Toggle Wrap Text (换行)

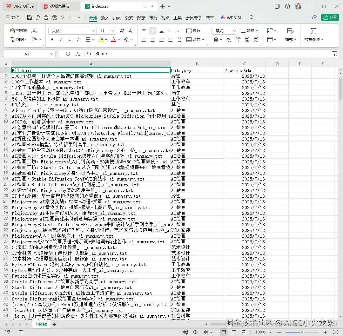pos(193,31)
